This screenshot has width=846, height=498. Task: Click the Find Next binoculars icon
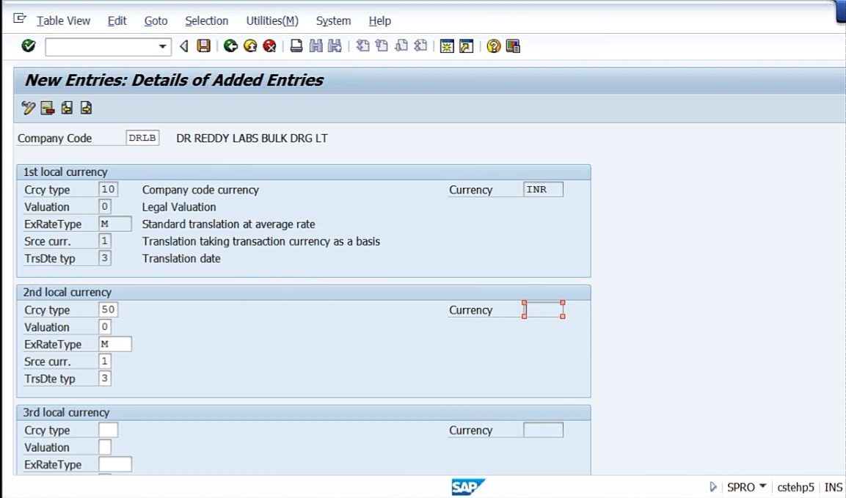point(335,46)
